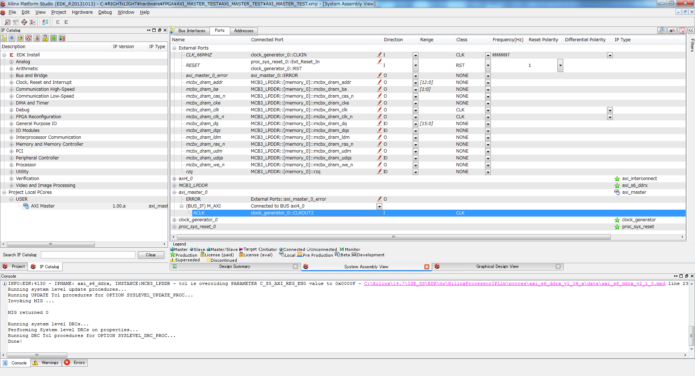Click the add-IP chip icon with green plus

(20, 38)
